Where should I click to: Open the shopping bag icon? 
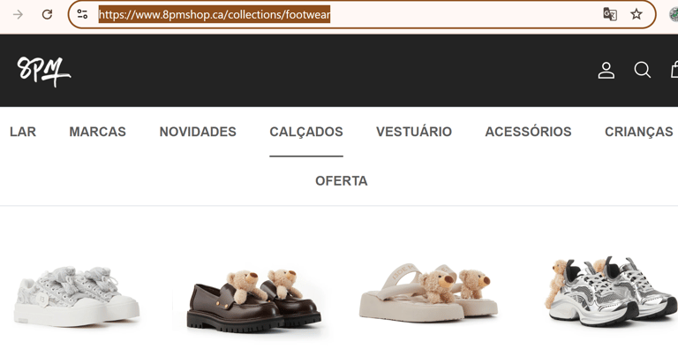click(674, 70)
